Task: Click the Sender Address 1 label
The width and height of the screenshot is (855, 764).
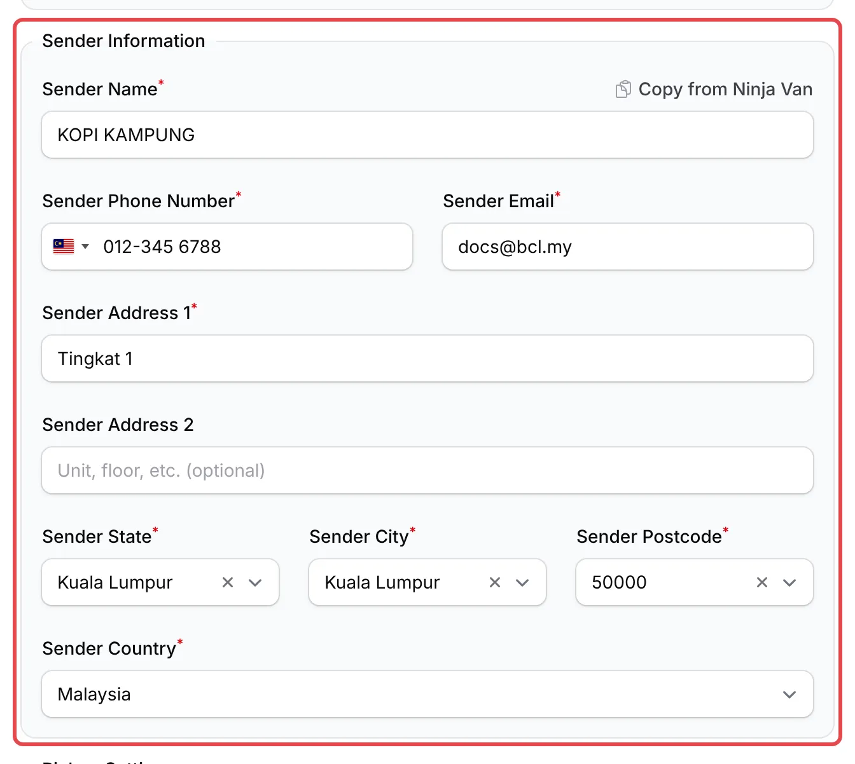Action: tap(116, 313)
